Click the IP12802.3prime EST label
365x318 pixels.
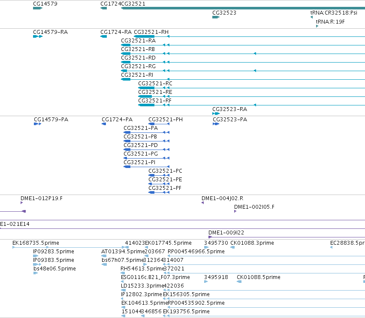click(141, 294)
